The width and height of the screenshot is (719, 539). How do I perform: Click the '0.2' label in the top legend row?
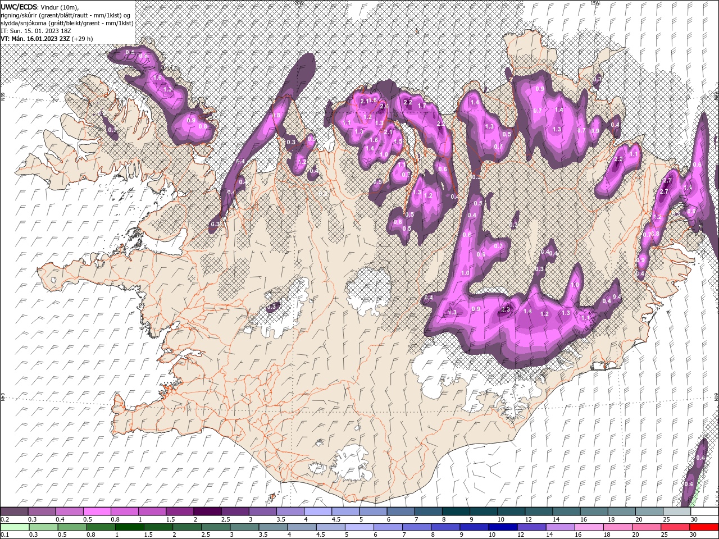point(5,519)
